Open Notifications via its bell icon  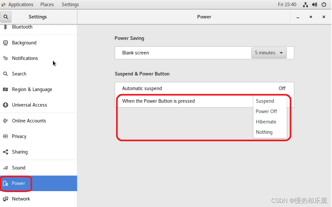click(x=6, y=58)
